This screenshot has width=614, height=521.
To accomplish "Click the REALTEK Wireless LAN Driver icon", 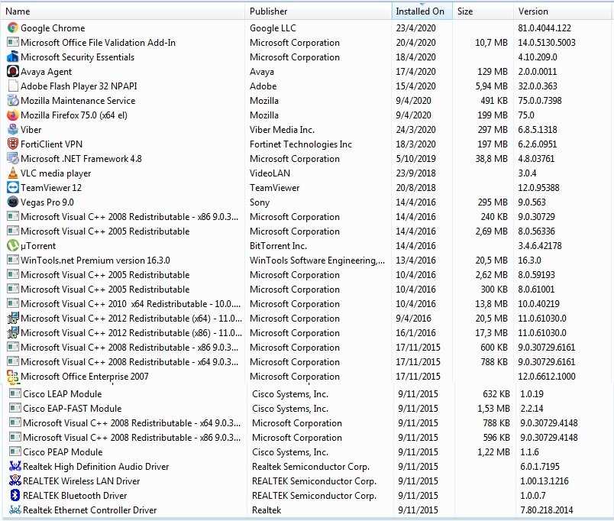I will [x=15, y=481].
